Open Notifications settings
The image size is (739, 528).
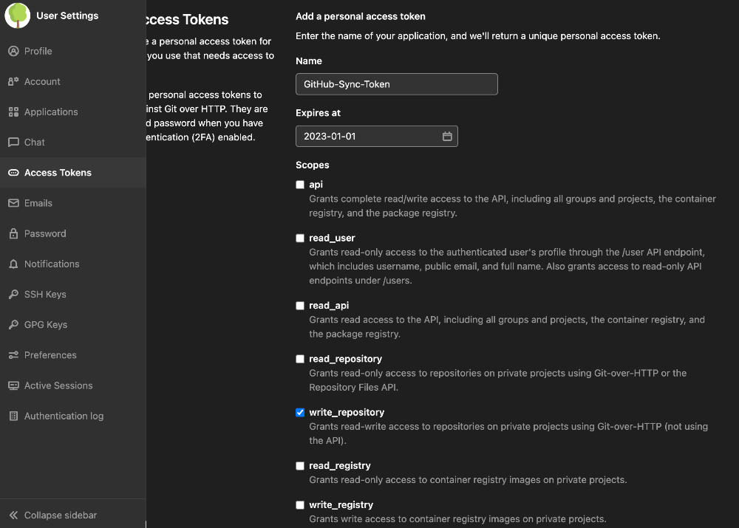[x=73, y=264]
